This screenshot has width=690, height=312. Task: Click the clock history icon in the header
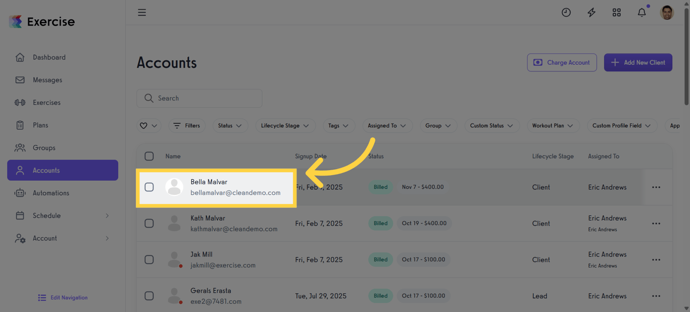(566, 12)
